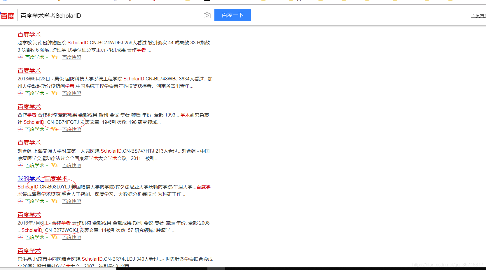Open 百度快照 for the 吴俊 result
This screenshot has width=486, height=270.
click(72, 93)
